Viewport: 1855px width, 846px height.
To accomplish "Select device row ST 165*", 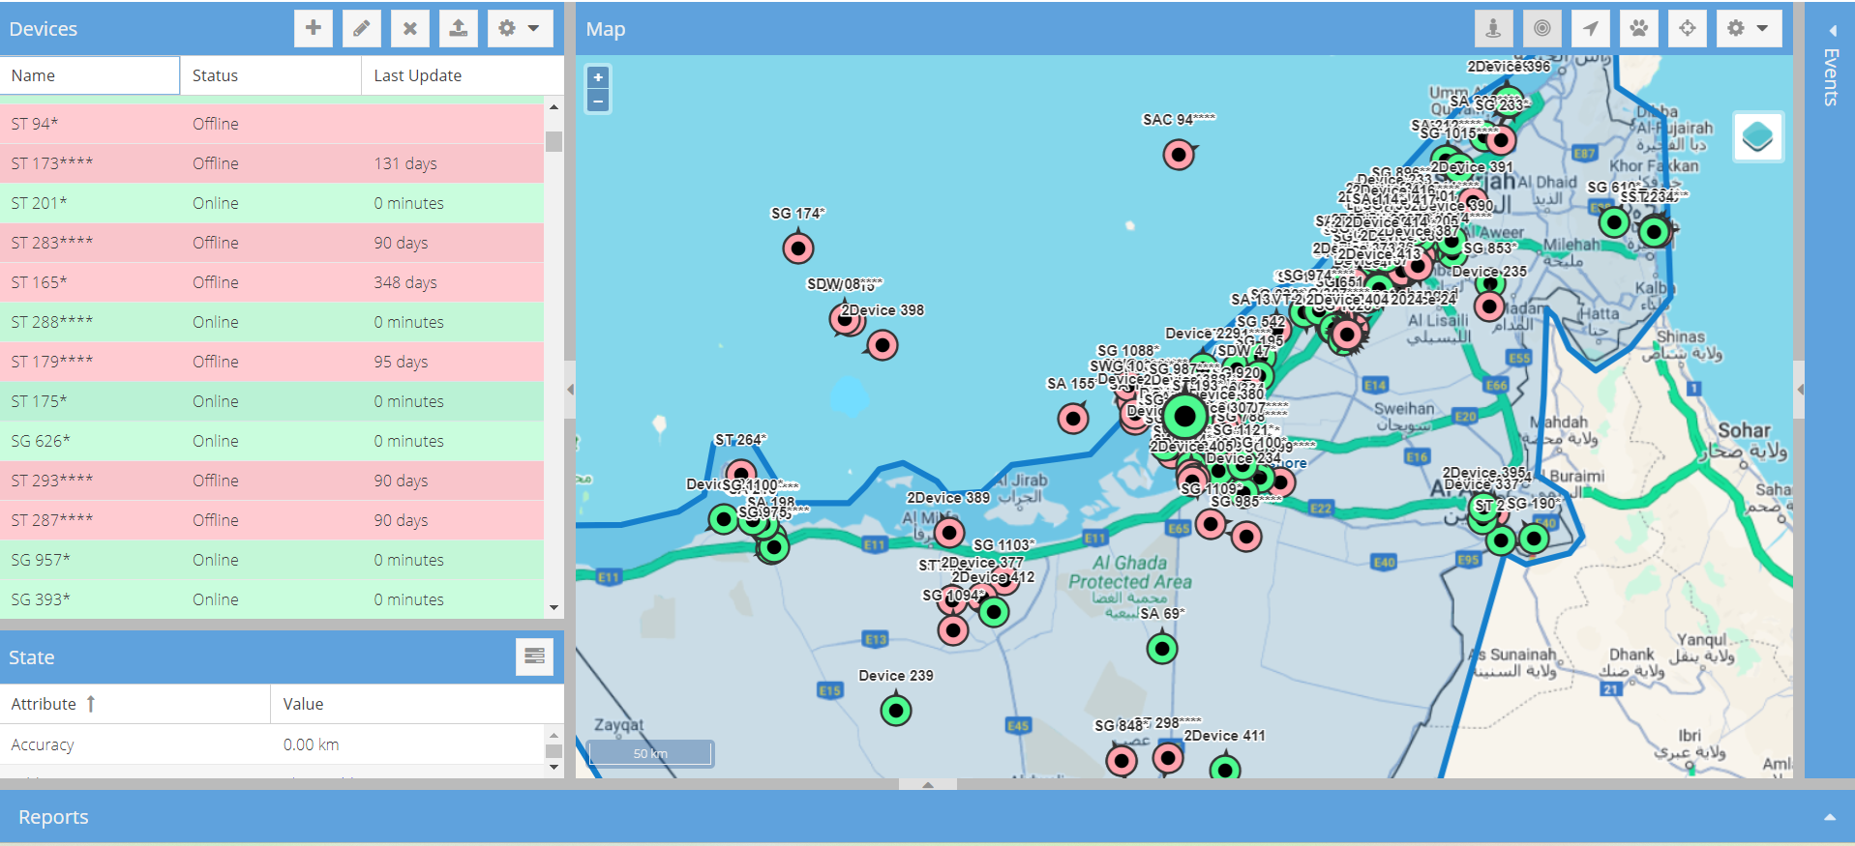I will [272, 282].
